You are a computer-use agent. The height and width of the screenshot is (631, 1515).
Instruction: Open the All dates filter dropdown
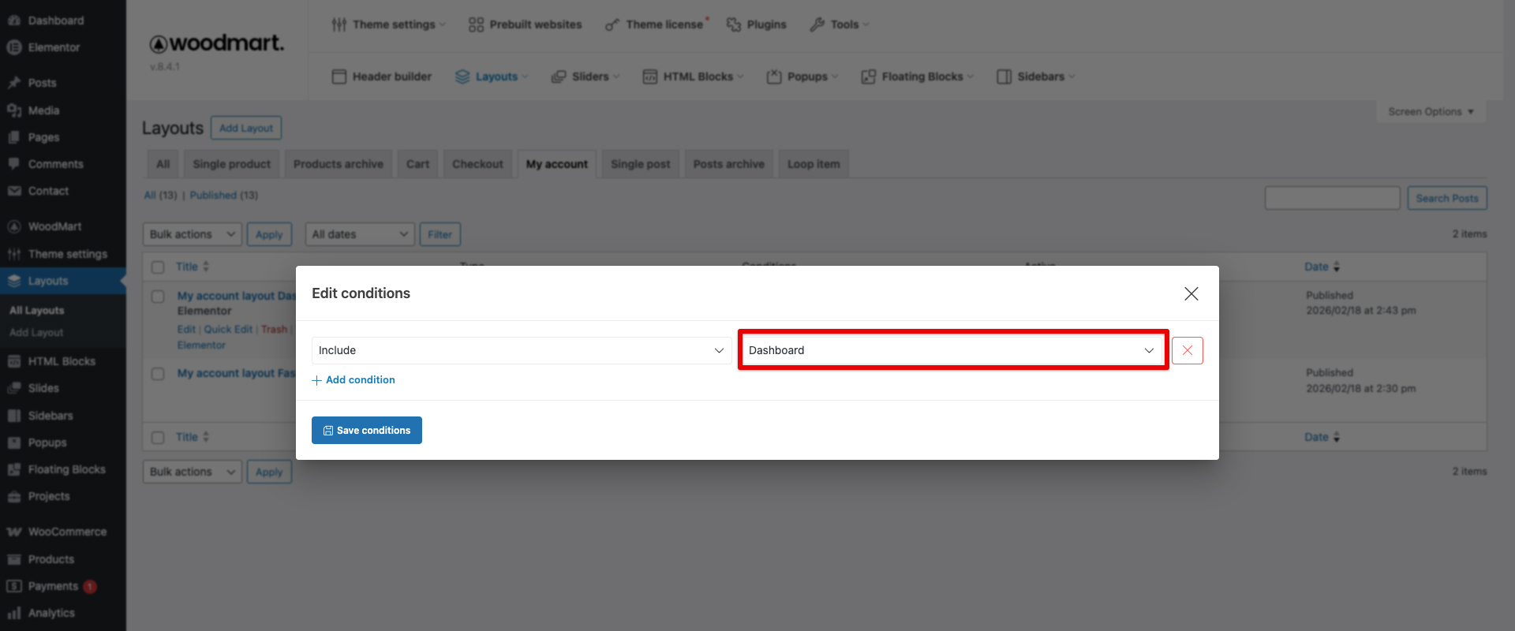[360, 234]
